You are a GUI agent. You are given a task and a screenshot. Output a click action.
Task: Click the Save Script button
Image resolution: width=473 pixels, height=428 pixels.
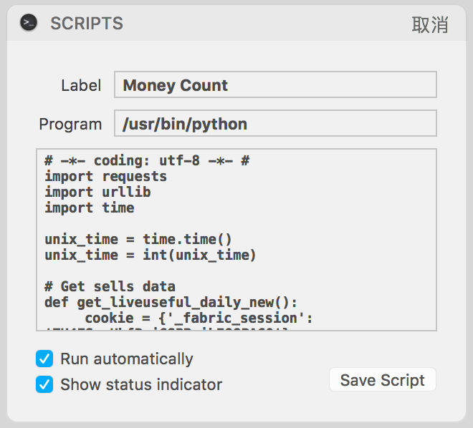(x=382, y=380)
